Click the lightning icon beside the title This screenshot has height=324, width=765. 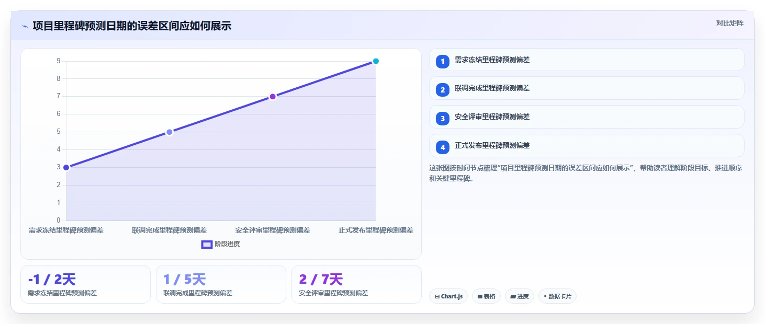click(25, 26)
